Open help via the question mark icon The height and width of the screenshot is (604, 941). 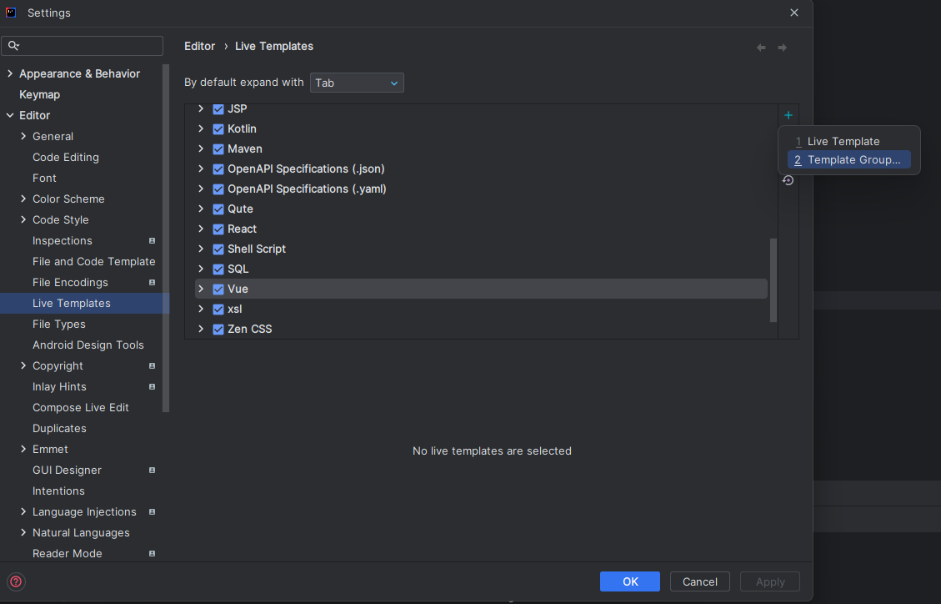click(x=15, y=581)
